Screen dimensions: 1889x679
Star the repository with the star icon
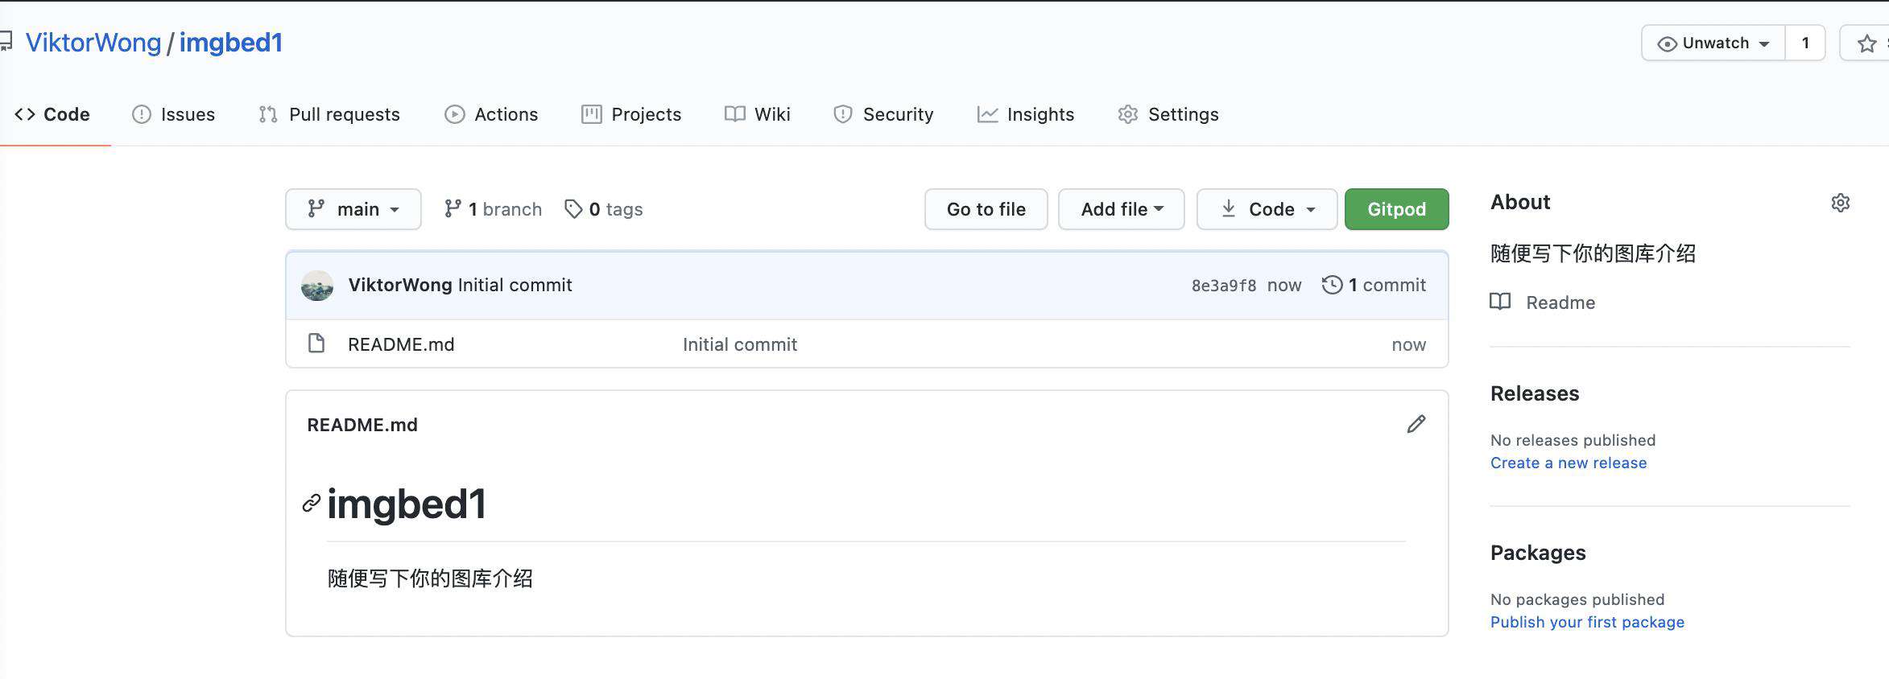tap(1866, 43)
